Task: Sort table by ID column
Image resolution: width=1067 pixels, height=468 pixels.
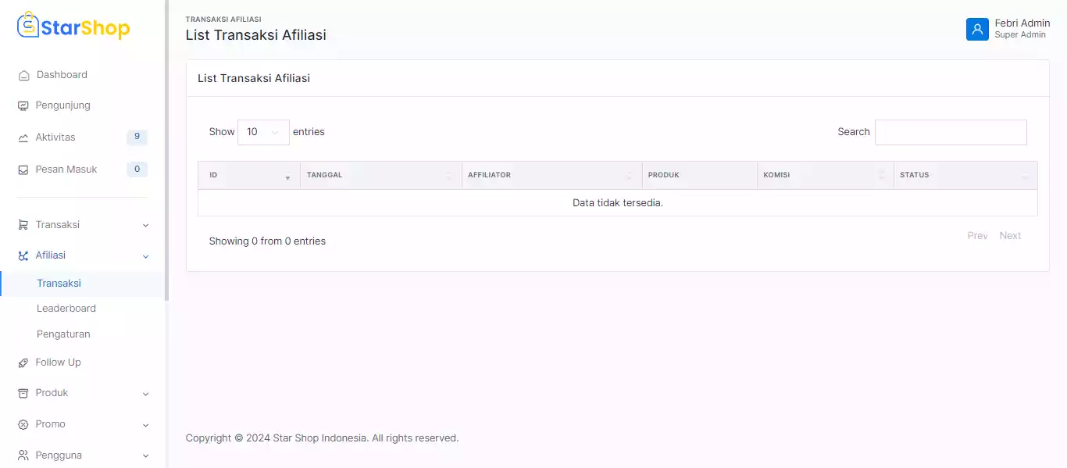Action: pyautogui.click(x=248, y=176)
